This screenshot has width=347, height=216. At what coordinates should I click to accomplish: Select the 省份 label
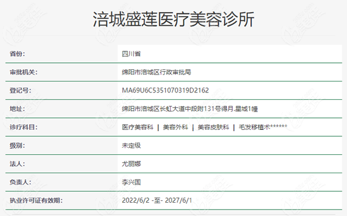point(17,54)
